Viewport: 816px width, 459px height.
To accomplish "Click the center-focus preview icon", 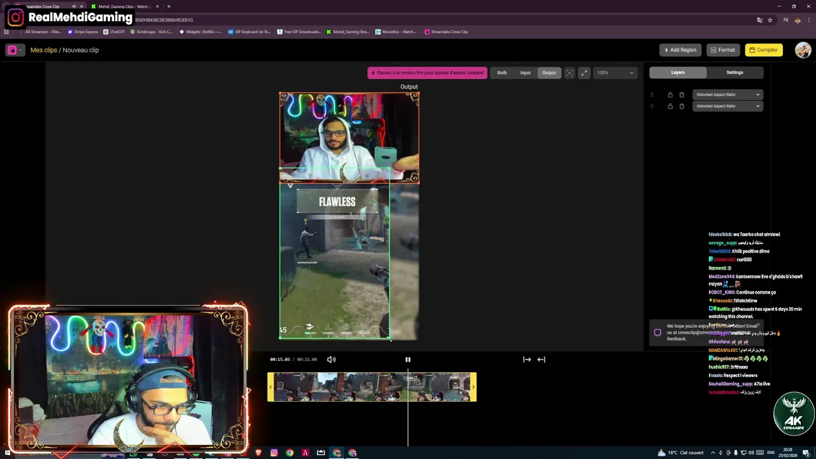I will [570, 73].
